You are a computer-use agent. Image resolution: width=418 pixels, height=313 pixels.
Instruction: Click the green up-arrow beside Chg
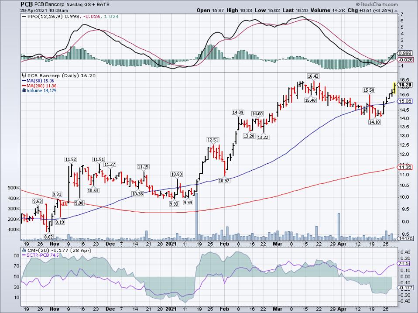396,10
